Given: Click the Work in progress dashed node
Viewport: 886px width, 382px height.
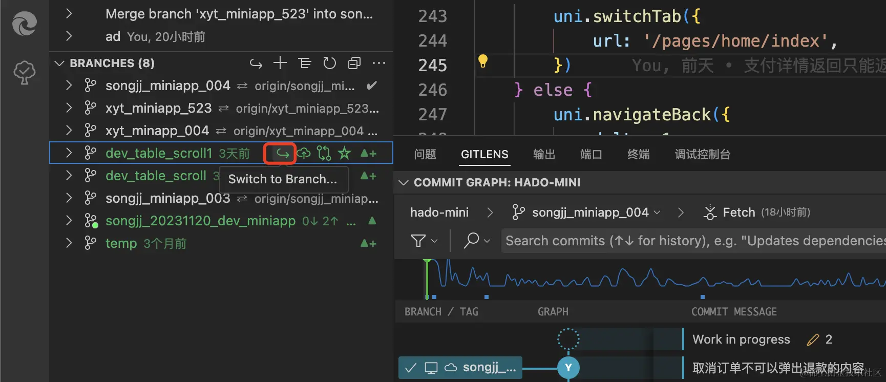Looking at the screenshot, I should click(x=568, y=339).
